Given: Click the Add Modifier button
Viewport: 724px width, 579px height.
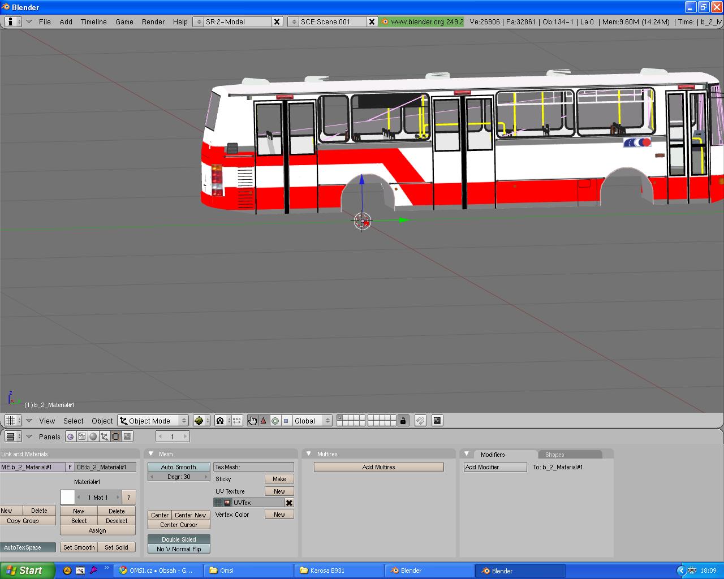Looking at the screenshot, I should [495, 467].
